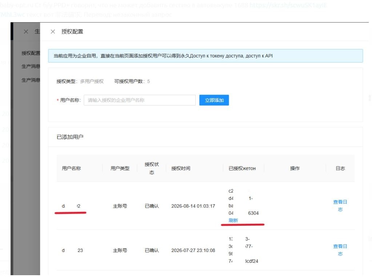
Task: Click 主账号 in the 2026-08-14 row
Action: click(x=120, y=206)
